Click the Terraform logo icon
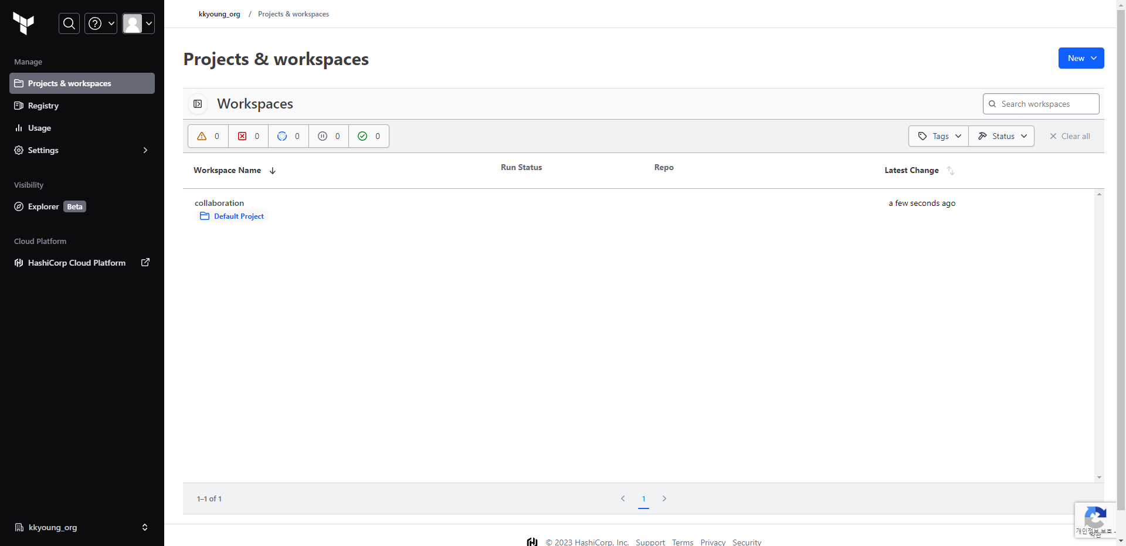The image size is (1126, 546). [23, 23]
